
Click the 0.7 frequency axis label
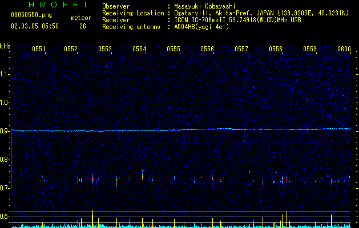click(x=5, y=188)
